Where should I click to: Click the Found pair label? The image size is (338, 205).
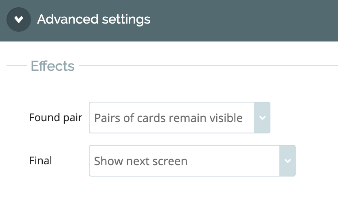pos(56,118)
